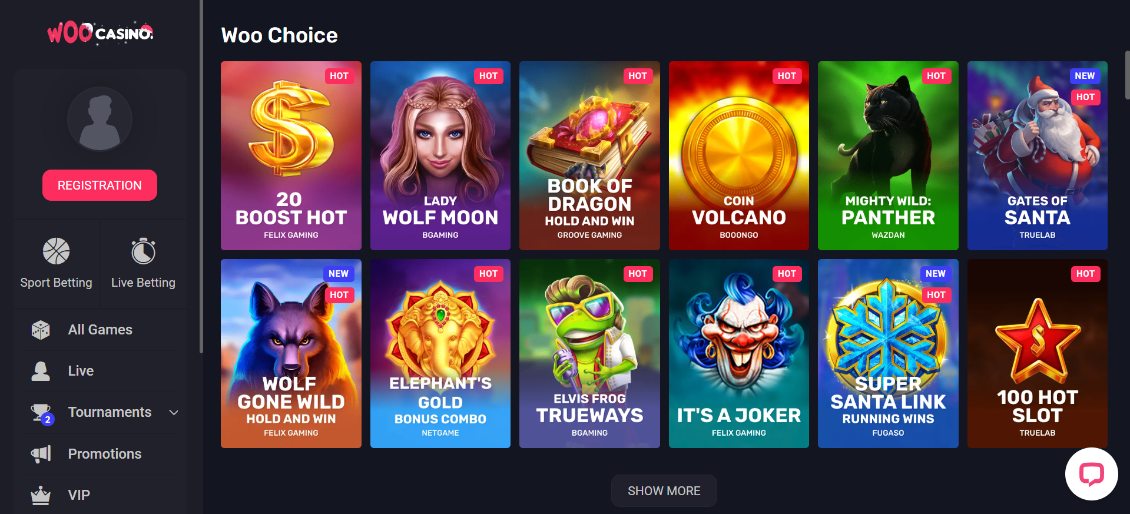The image size is (1130, 514).
Task: Open the live chat support bubble
Action: [1091, 474]
